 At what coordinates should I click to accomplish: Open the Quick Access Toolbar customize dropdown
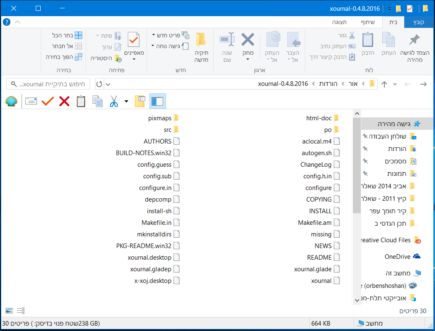click(389, 9)
